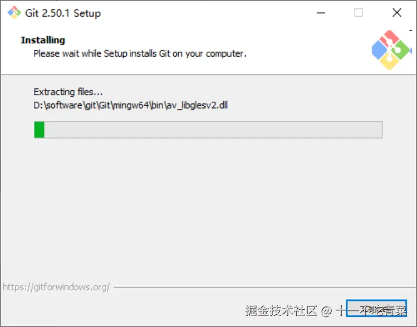Close the Git 2.50.1 Setup window
417x327 pixels.
point(397,13)
